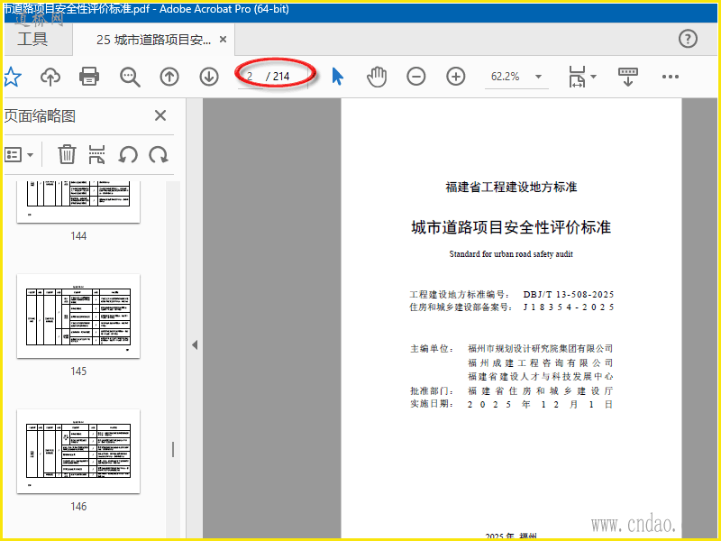Open the find text magnifier tool

[130, 77]
